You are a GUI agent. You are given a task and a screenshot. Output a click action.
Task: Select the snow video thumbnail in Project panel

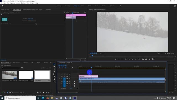coord(9,75)
